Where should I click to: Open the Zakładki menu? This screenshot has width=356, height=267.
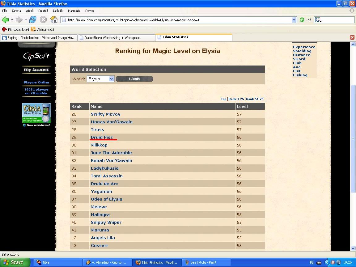coord(58,11)
